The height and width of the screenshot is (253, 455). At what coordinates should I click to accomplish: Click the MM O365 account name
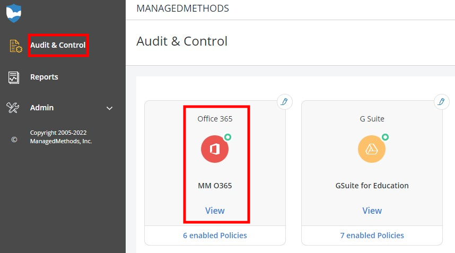coord(215,186)
